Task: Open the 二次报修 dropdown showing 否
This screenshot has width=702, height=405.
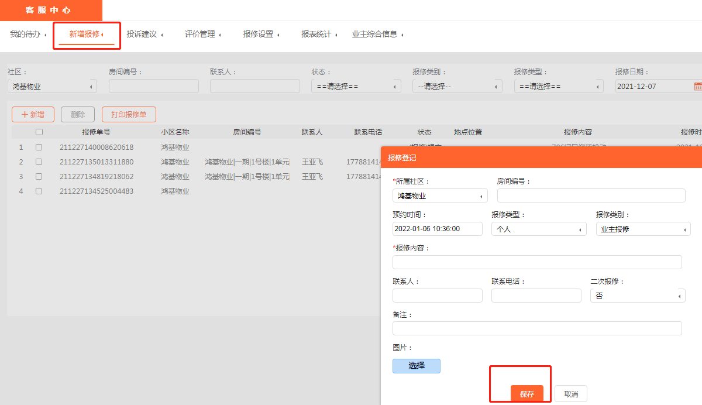Action: [x=637, y=296]
